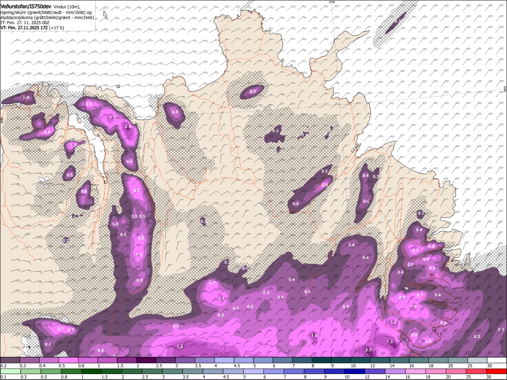Select the red swatch between 25 and 30
This screenshot has height=380, width=507.
[x=476, y=372]
